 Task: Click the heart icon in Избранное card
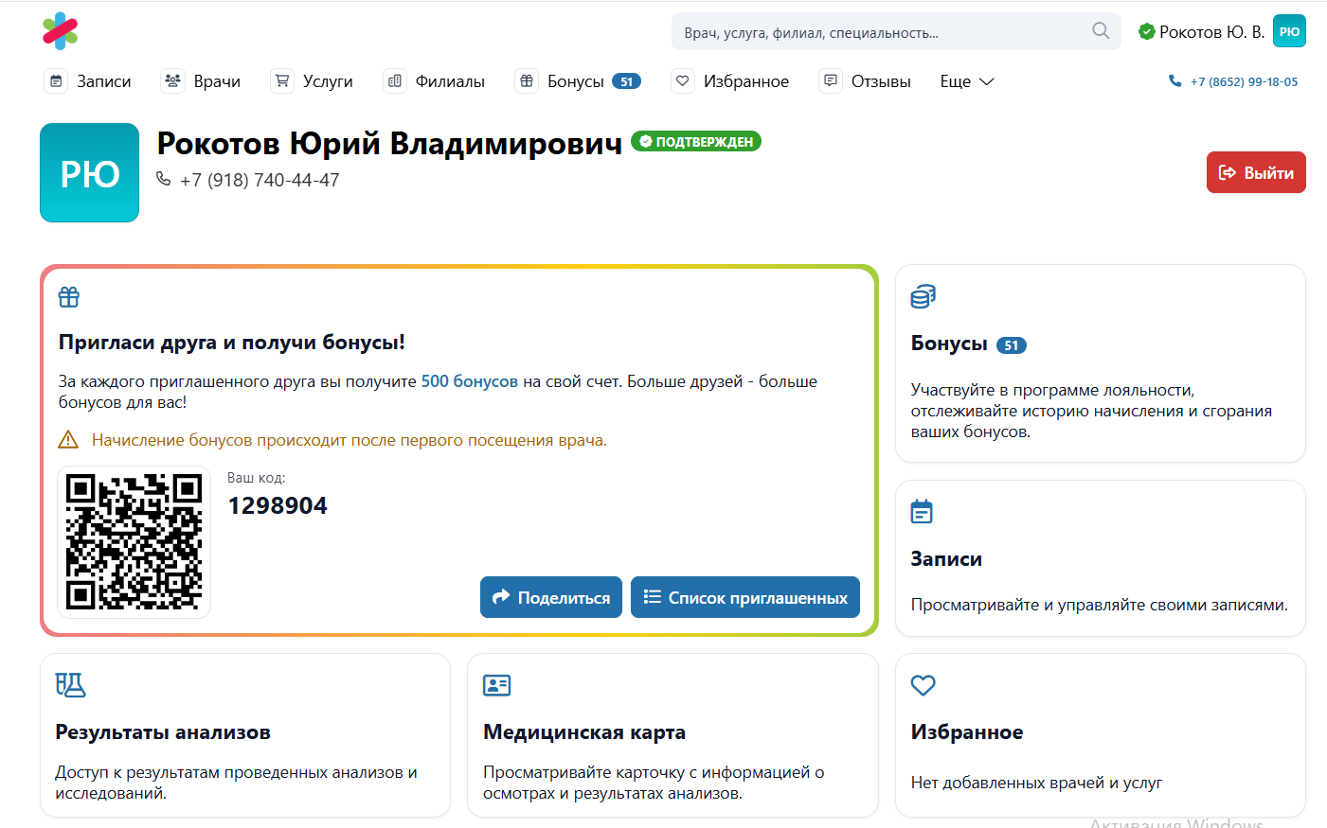[x=923, y=685]
